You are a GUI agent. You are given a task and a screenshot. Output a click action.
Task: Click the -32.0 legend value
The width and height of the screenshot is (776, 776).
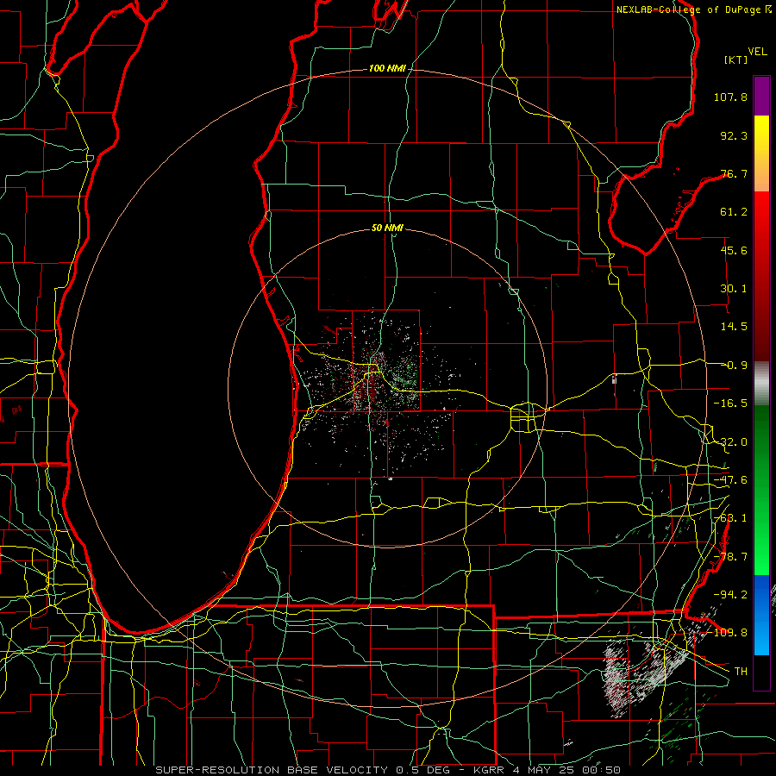tap(730, 442)
